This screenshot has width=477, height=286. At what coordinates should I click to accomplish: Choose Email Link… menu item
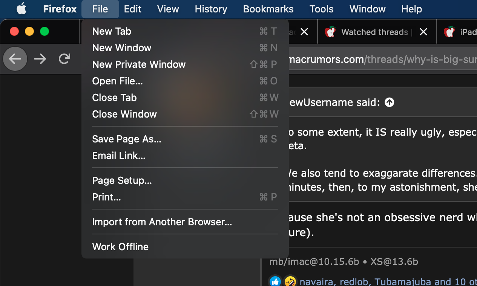[185, 156]
